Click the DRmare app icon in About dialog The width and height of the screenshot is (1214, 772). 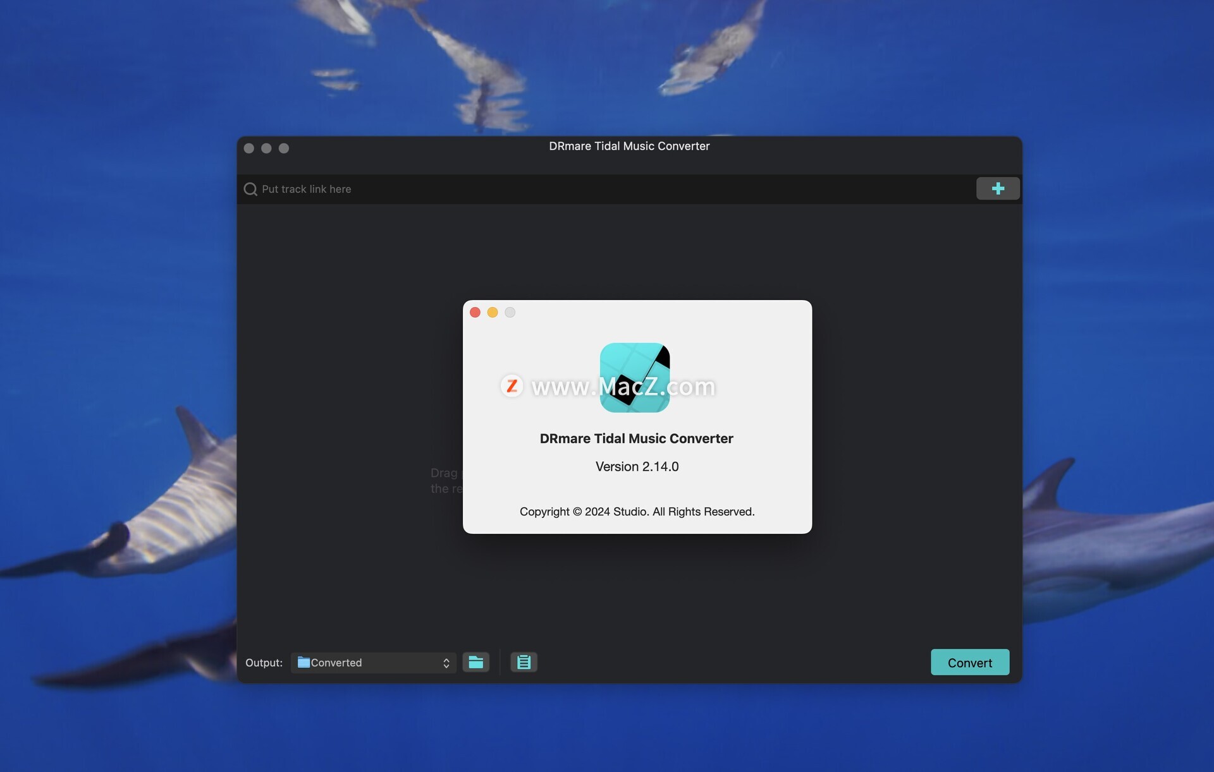(634, 378)
